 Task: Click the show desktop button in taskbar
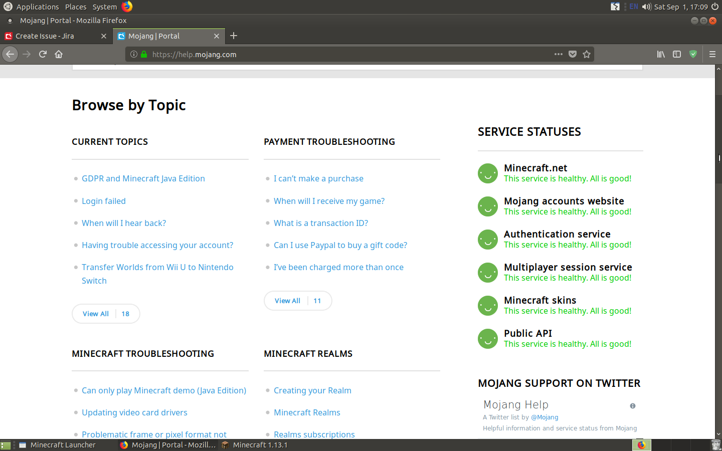coord(6,445)
